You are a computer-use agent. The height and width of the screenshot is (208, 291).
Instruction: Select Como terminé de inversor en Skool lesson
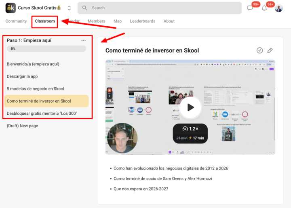coord(46,101)
